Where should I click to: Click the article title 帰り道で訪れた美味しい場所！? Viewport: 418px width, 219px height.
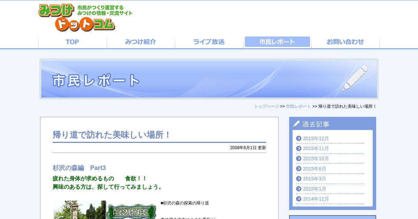pyautogui.click(x=112, y=135)
